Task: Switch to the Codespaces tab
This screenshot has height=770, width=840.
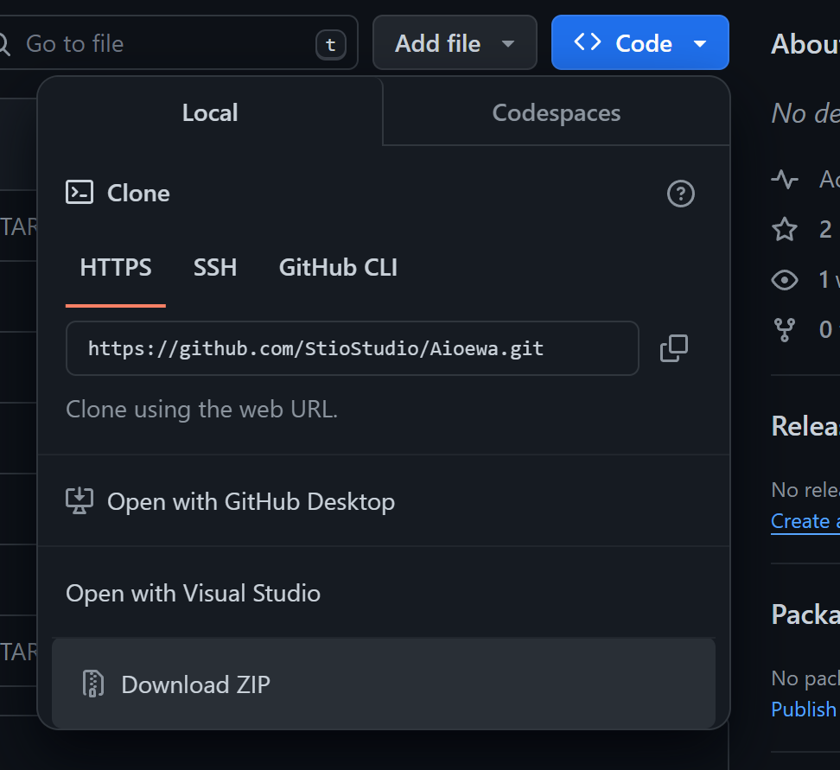Action: [556, 112]
